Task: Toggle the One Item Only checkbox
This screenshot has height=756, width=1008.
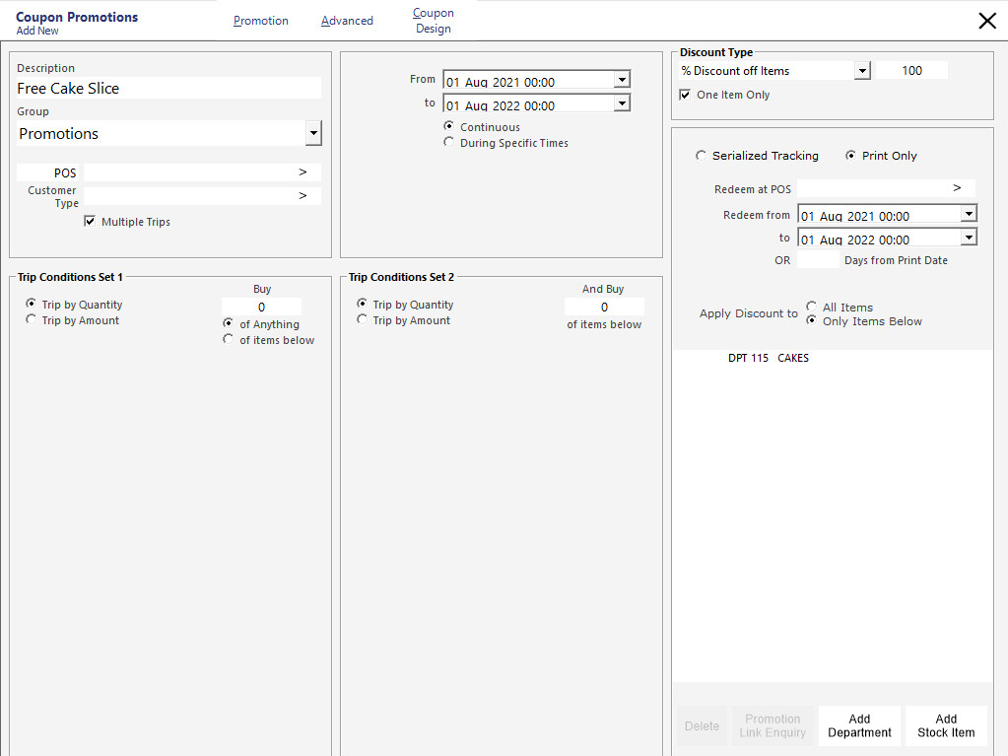Action: click(685, 95)
